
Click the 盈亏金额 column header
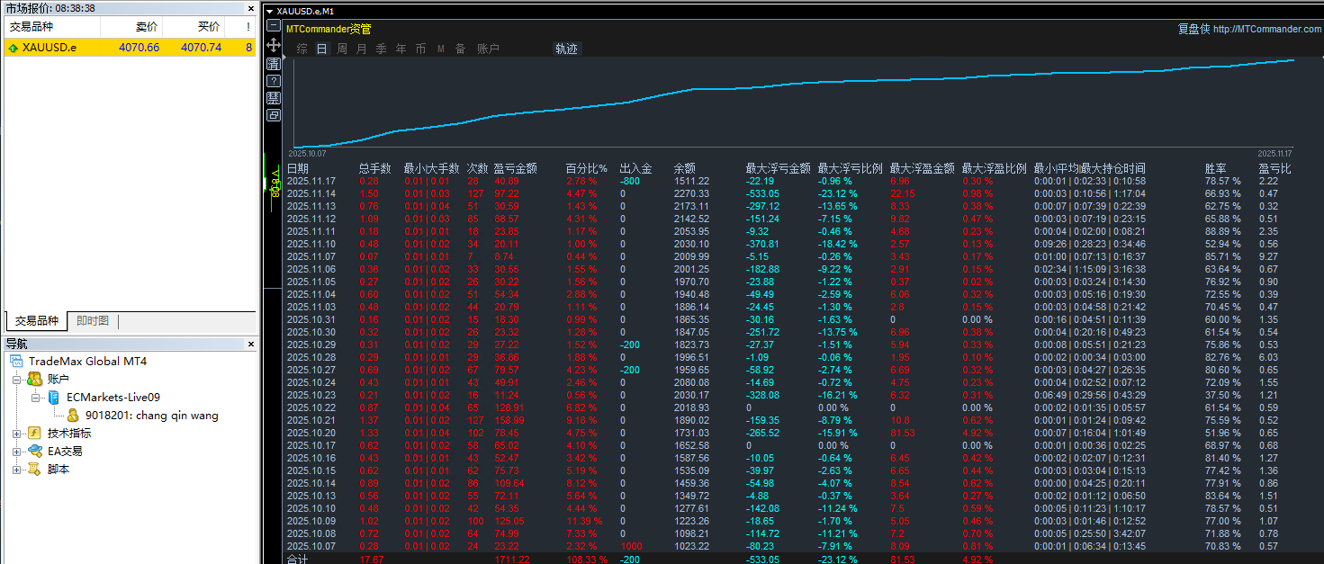coord(515,168)
